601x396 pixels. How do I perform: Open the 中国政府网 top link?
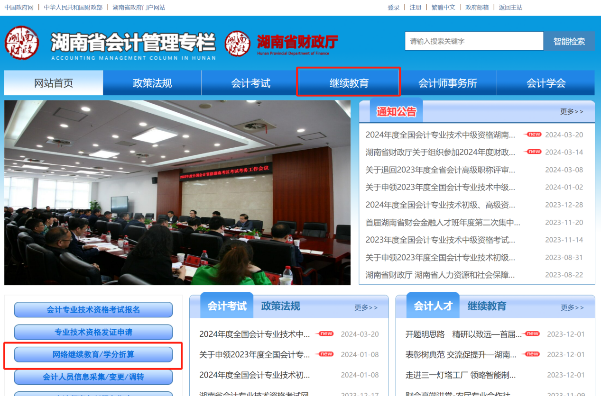tap(19, 7)
